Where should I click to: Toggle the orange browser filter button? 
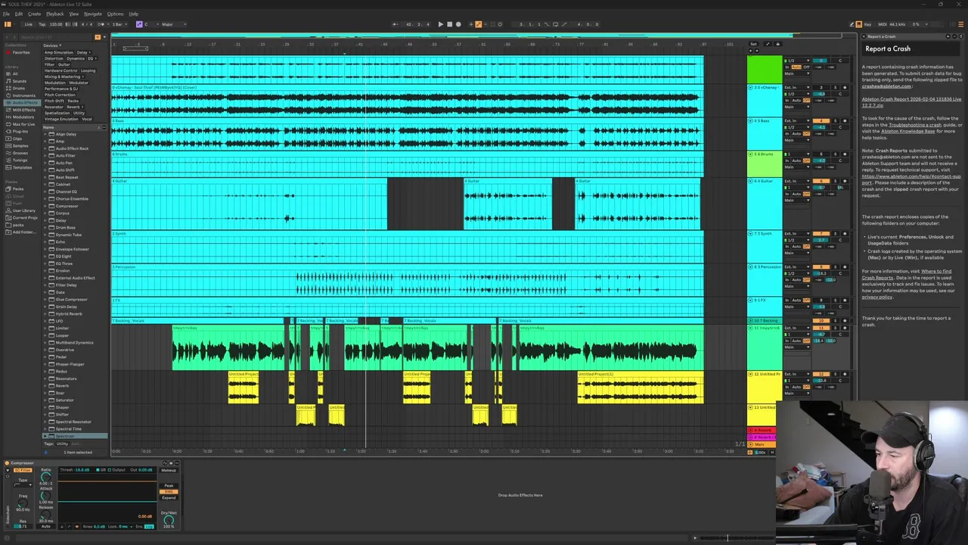pos(97,37)
